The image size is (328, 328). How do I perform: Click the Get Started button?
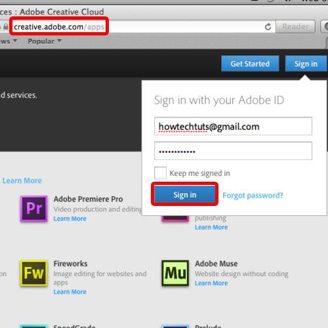[x=250, y=64]
